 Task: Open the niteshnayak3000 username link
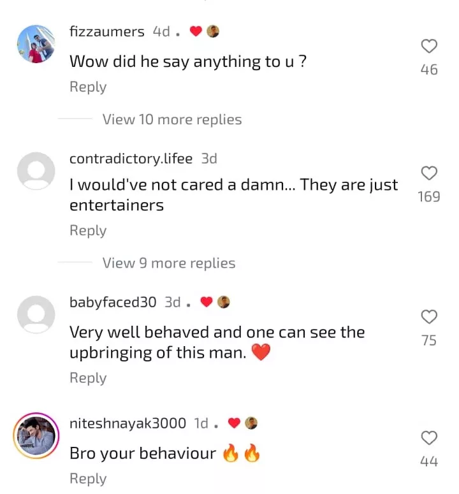point(127,423)
